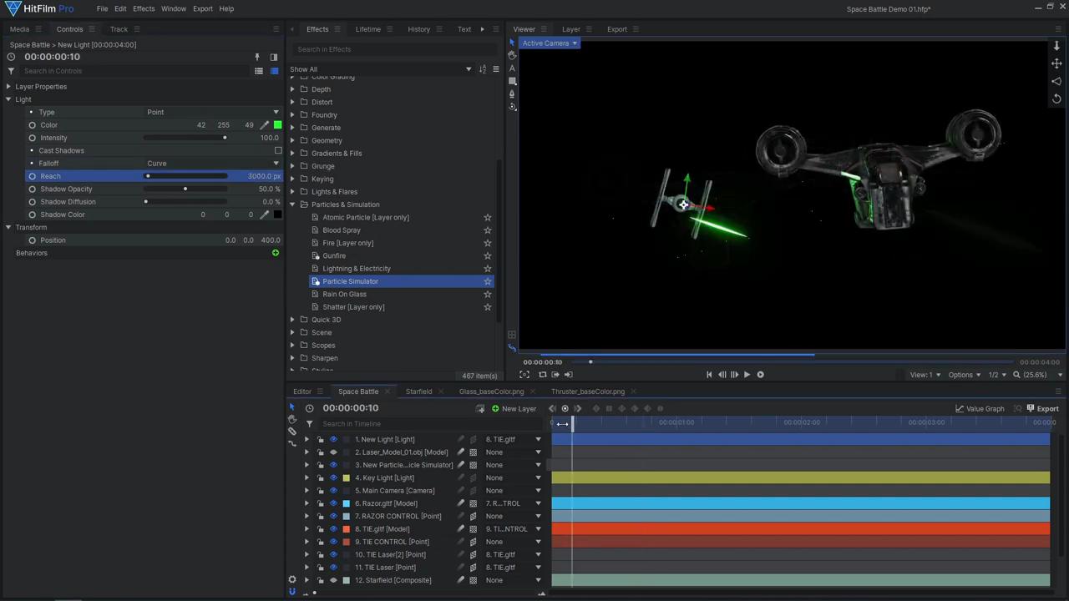Click the filter icon in the Controls panel
Screen dimensions: 1069x601
(x=11, y=71)
